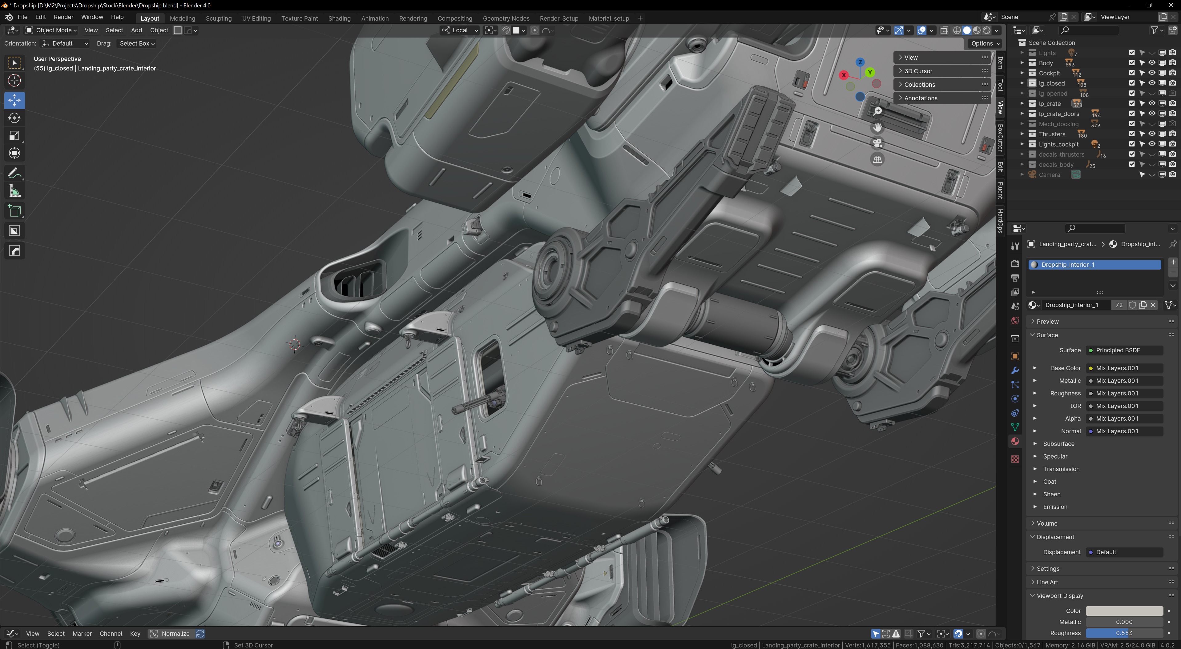Toggle camera view gizmo icon

coord(877,143)
